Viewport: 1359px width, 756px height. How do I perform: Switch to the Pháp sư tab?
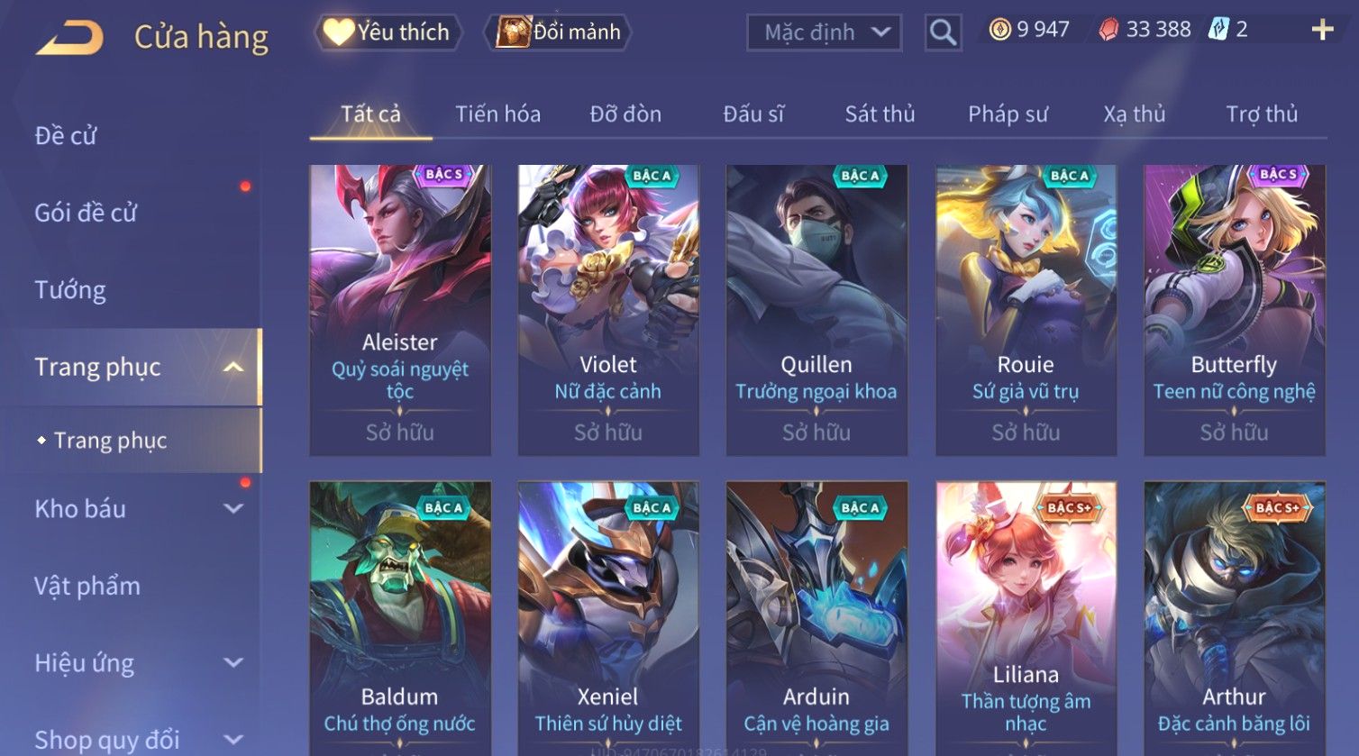point(1008,114)
